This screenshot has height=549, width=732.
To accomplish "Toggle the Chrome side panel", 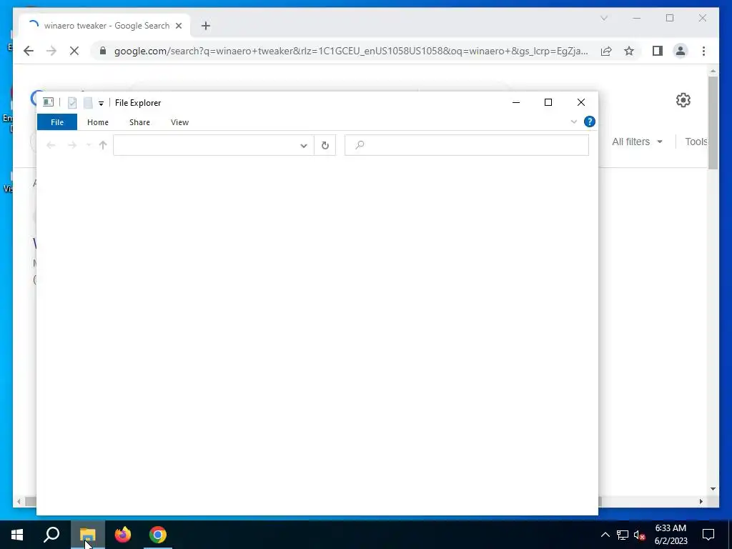I will point(658,51).
